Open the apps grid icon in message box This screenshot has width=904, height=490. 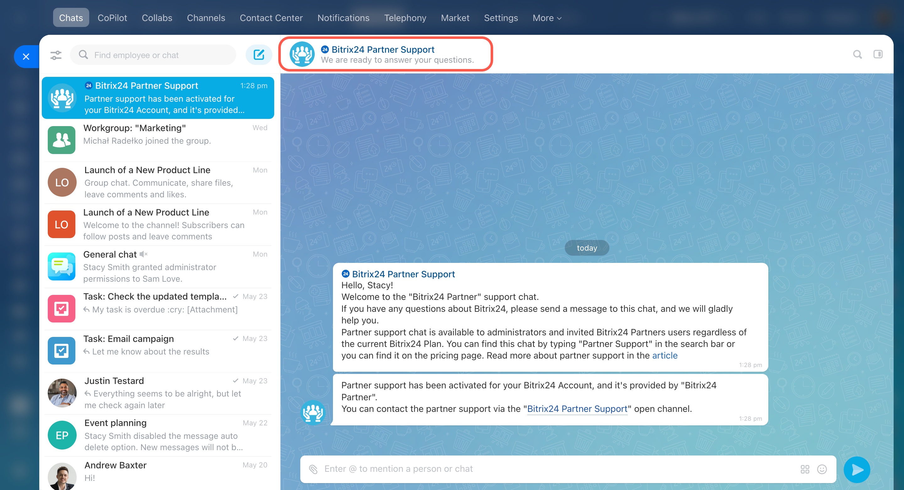coord(805,469)
